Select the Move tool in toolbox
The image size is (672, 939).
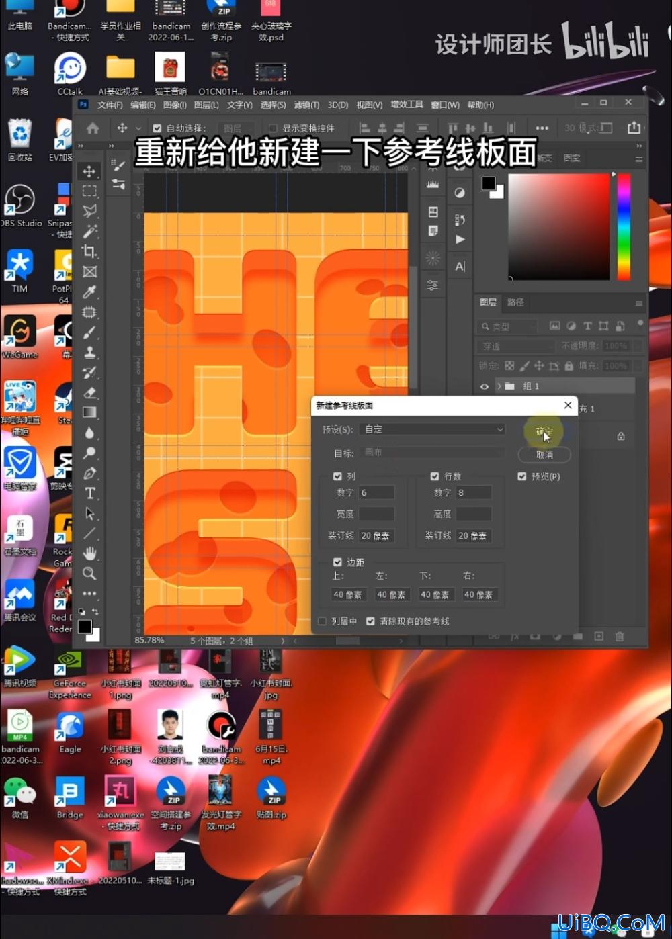[x=89, y=171]
